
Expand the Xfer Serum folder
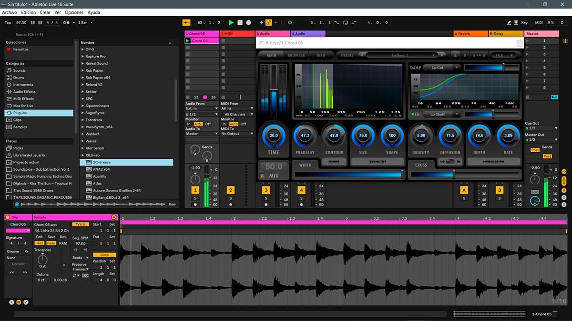point(83,148)
